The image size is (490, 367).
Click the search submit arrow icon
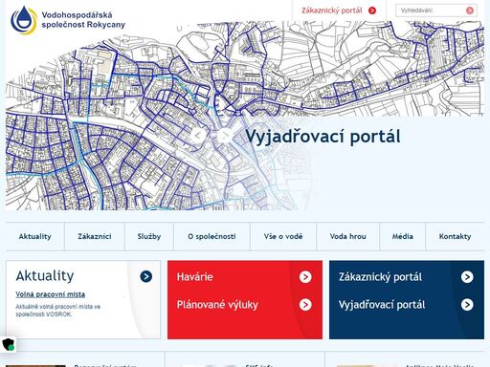pyautogui.click(x=470, y=11)
